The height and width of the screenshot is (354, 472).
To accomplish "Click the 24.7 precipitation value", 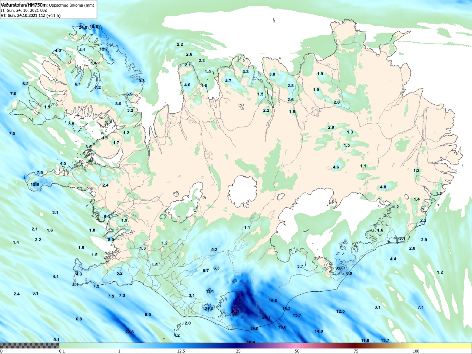I will pyautogui.click(x=266, y=317).
